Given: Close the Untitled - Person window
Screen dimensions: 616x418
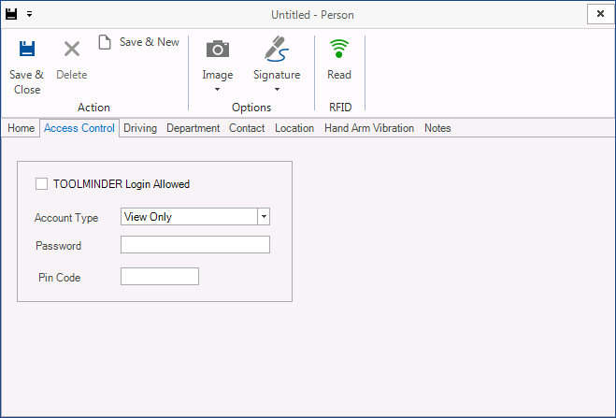Looking at the screenshot, I should [600, 14].
